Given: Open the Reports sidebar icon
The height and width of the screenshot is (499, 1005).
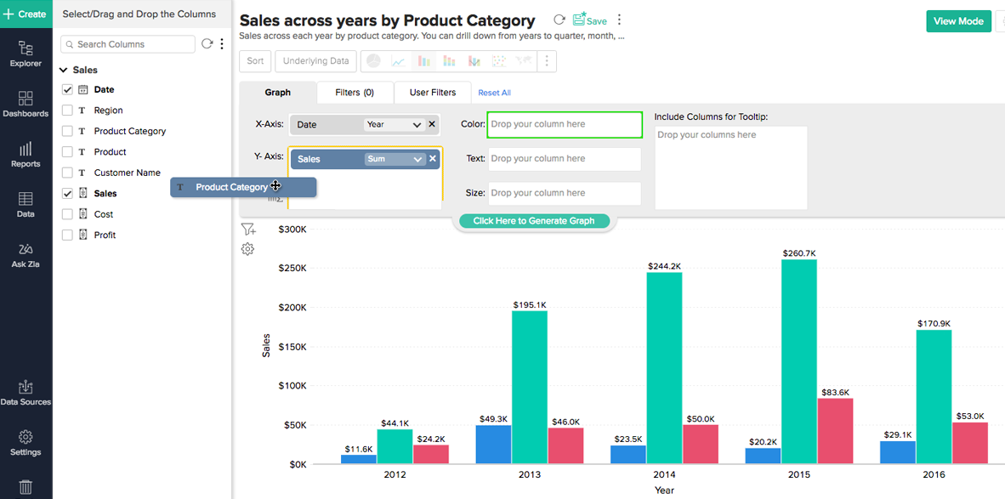Looking at the screenshot, I should click(x=26, y=155).
